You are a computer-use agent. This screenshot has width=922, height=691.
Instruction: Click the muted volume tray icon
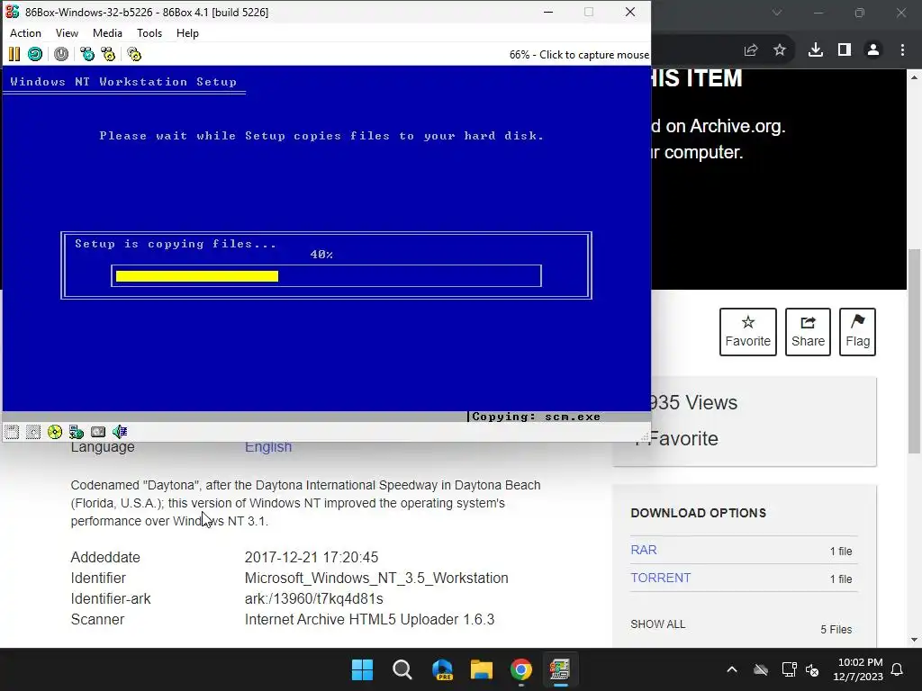tap(813, 669)
